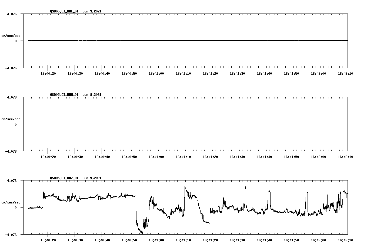Viewport: 367px width, 250px height.
Task: Click the 16:41:50 time label on HNE axis
Action: click(291, 74)
